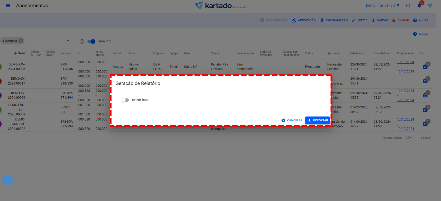Open photos camera icon for DEMO-PAV-2024.00006
The width and height of the screenshot is (441, 201).
click(425, 67)
